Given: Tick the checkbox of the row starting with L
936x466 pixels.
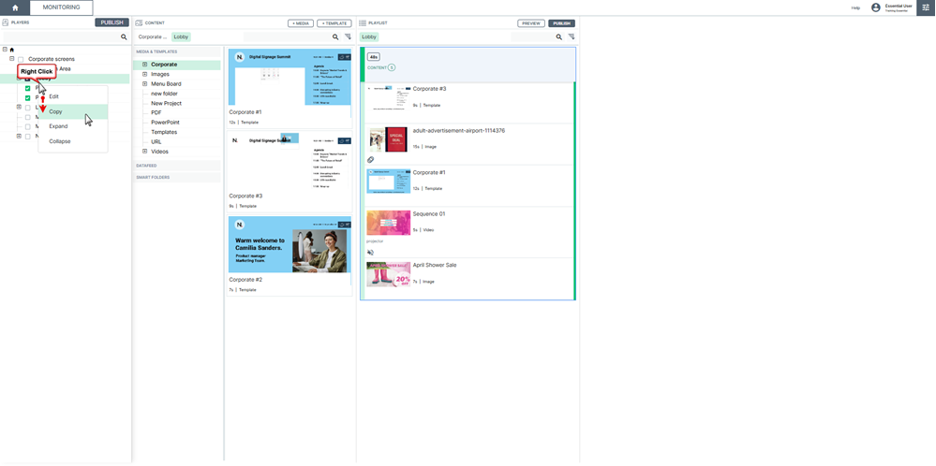Looking at the screenshot, I should click(27, 108).
